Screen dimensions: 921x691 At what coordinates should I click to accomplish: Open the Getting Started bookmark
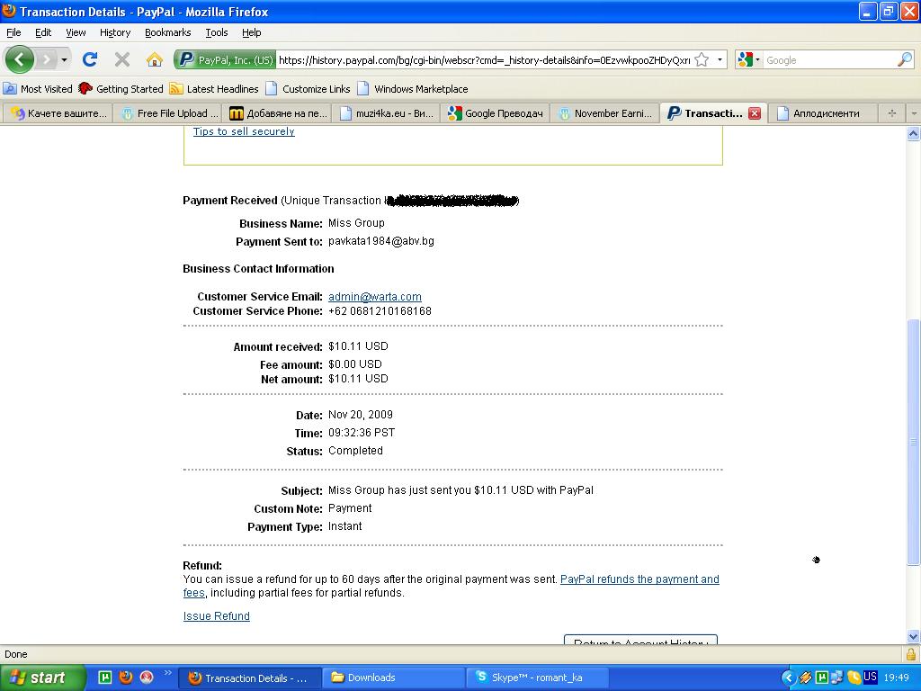121,89
